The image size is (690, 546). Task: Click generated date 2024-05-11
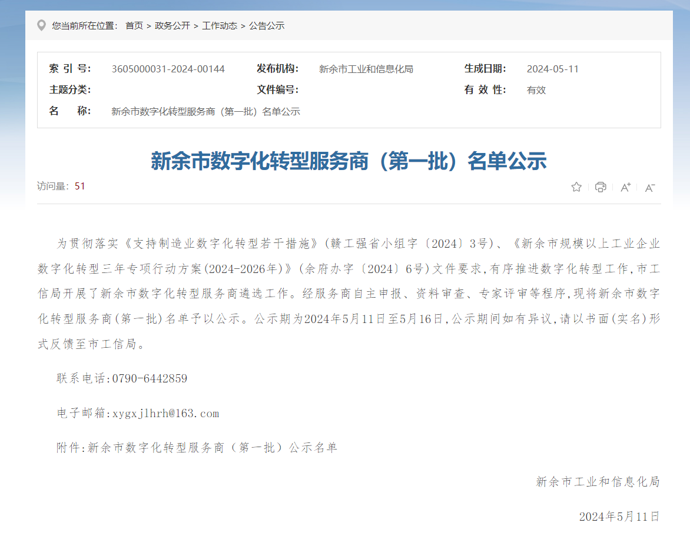click(x=553, y=69)
